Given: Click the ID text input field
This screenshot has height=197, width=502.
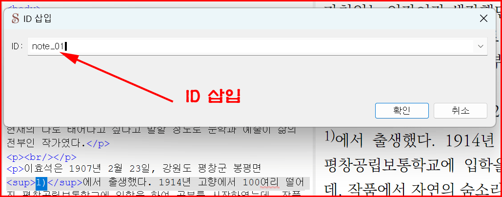Looking at the screenshot, I should coord(250,46).
